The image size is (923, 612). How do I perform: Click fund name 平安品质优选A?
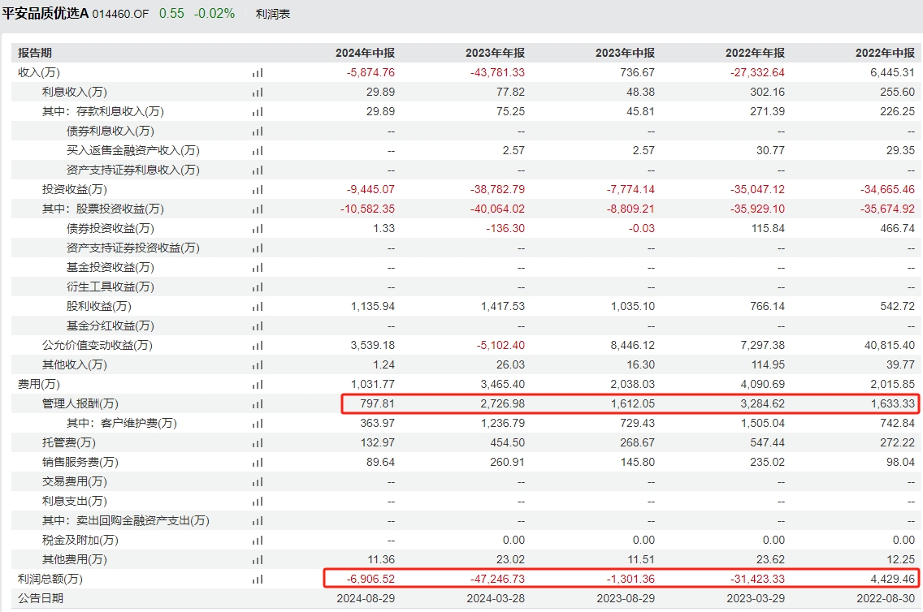pyautogui.click(x=45, y=14)
